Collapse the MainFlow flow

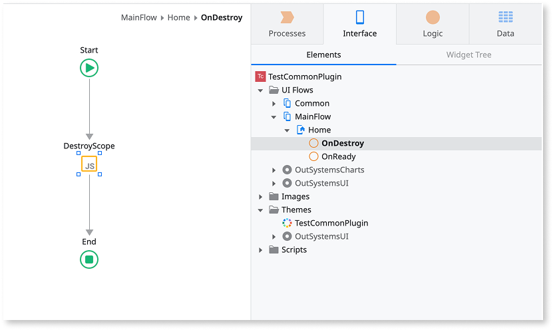[274, 117]
